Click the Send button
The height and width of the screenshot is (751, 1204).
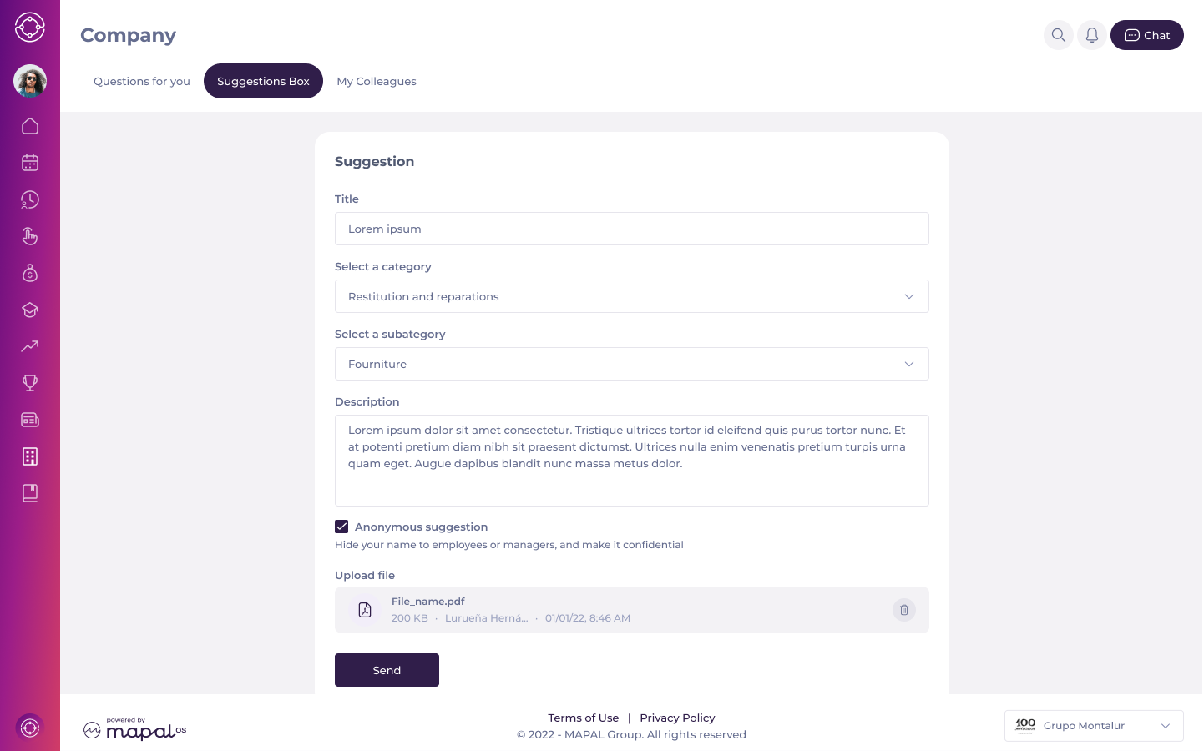(387, 670)
